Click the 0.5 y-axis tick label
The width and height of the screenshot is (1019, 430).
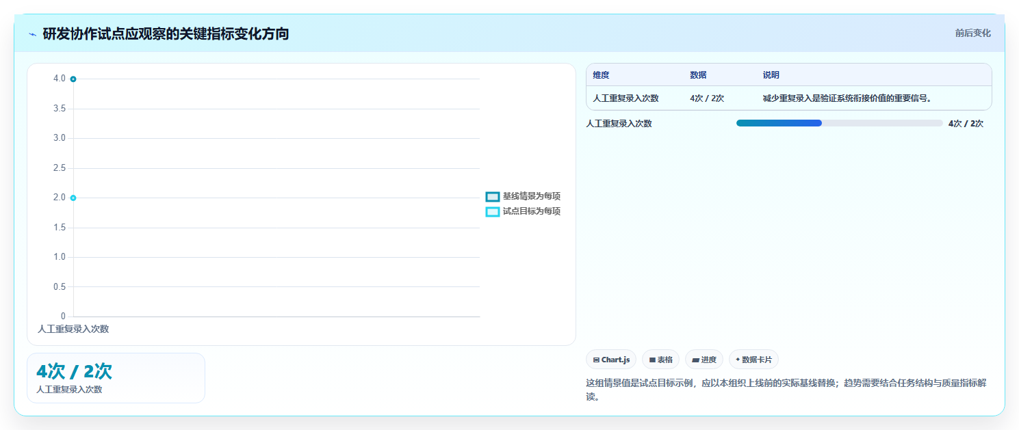point(60,287)
